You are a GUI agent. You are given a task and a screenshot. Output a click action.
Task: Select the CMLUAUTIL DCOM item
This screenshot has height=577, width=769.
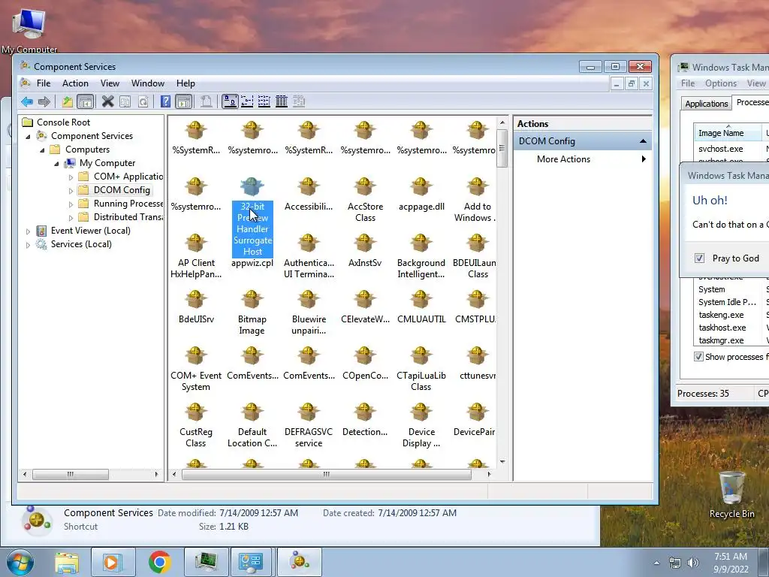click(x=421, y=307)
